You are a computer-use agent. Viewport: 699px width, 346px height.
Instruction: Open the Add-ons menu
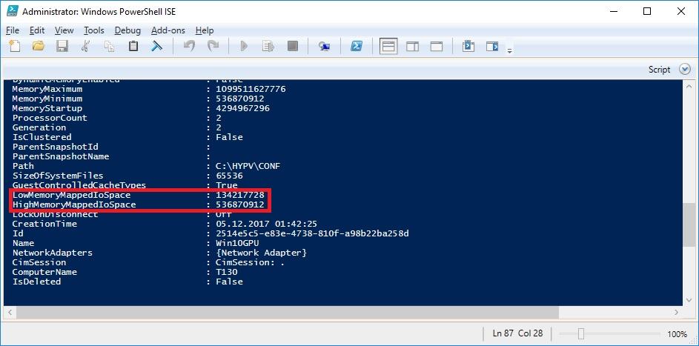[x=168, y=30]
